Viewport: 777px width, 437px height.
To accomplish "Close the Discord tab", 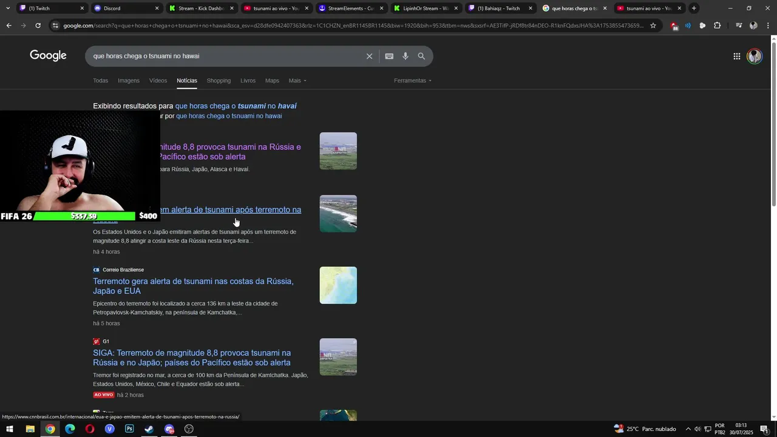I will pyautogui.click(x=157, y=8).
